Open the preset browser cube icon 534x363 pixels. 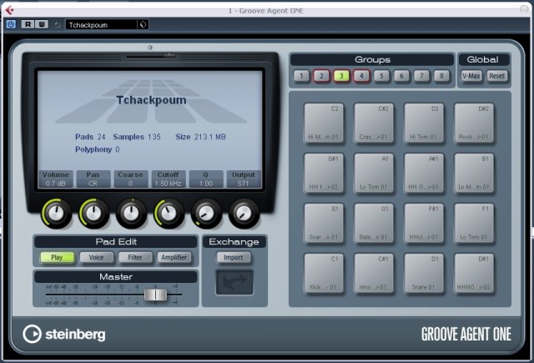pos(143,24)
